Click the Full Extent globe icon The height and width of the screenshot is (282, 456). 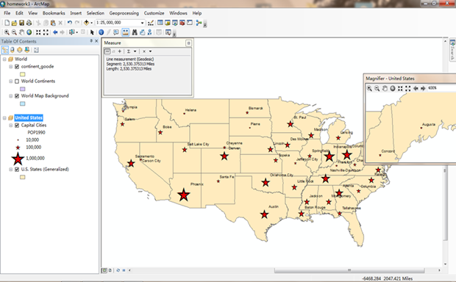tap(29, 32)
